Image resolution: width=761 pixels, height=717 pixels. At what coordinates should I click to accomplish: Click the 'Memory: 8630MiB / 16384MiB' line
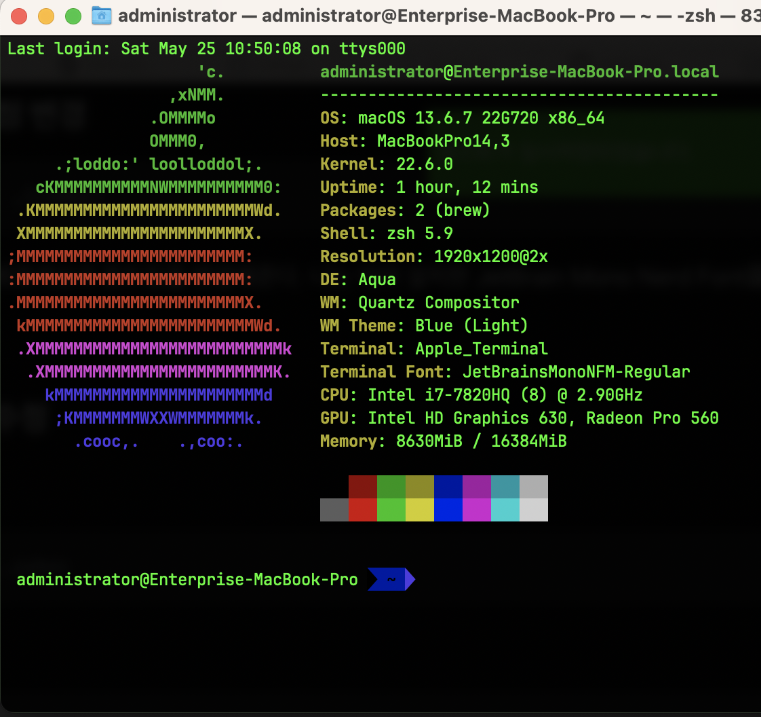[x=444, y=441]
